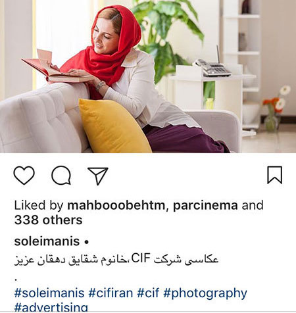Share the post via paper plane icon
The width and height of the screenshot is (296, 313).
tap(98, 176)
